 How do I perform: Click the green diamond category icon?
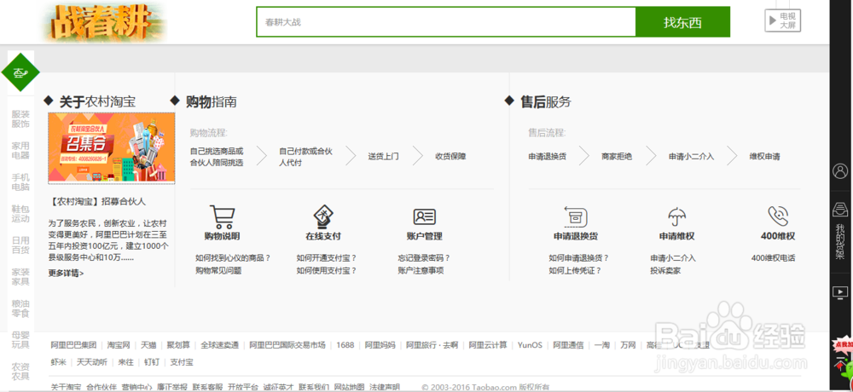coord(20,72)
